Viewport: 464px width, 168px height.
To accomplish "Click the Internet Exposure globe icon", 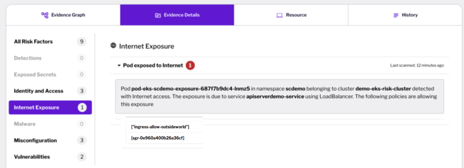I will (x=113, y=46).
